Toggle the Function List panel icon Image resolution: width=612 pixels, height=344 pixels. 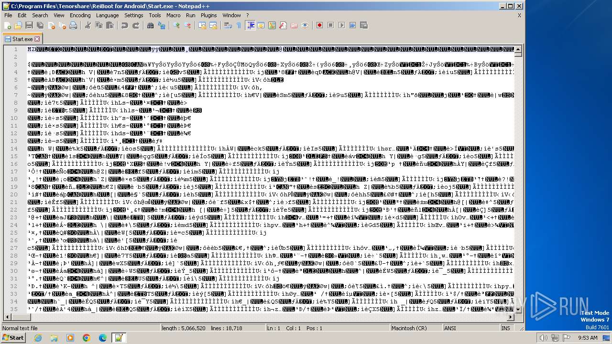coord(283,25)
